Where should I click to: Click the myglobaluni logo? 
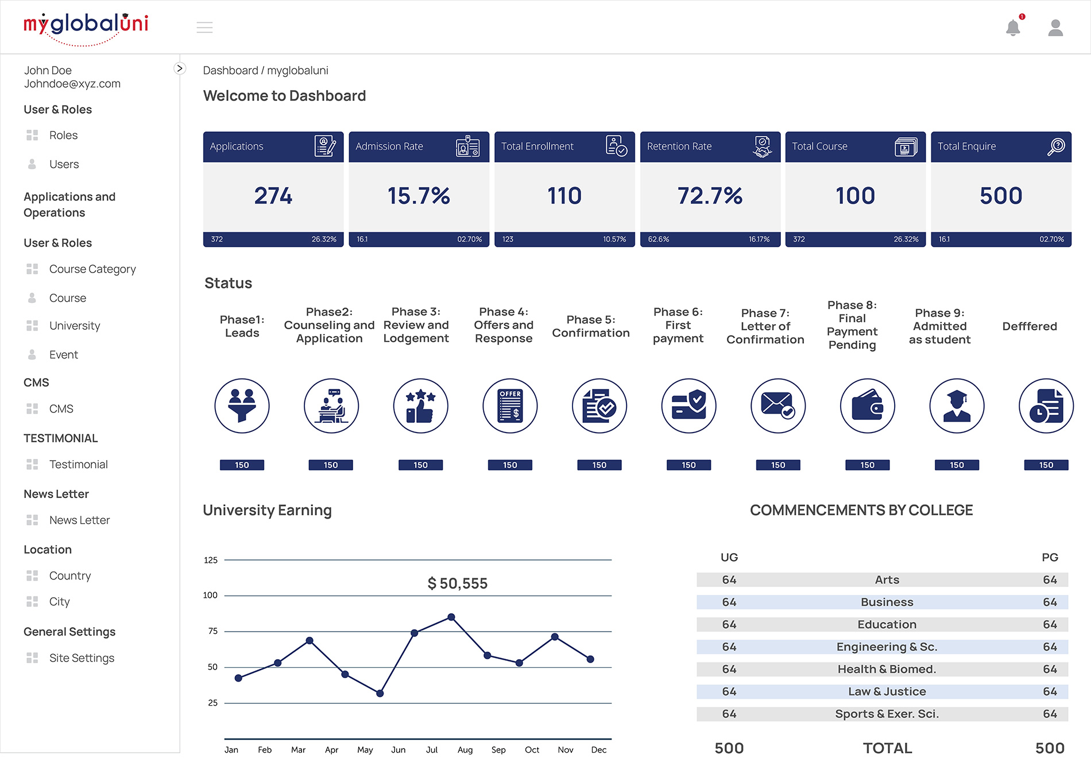(86, 29)
